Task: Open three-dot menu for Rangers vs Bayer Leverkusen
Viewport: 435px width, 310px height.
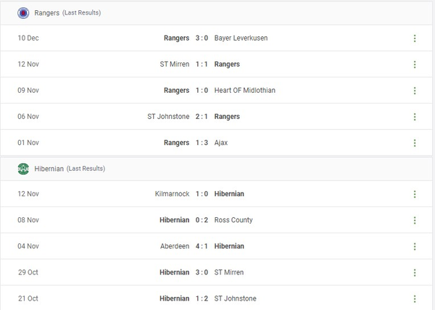Action: point(415,38)
